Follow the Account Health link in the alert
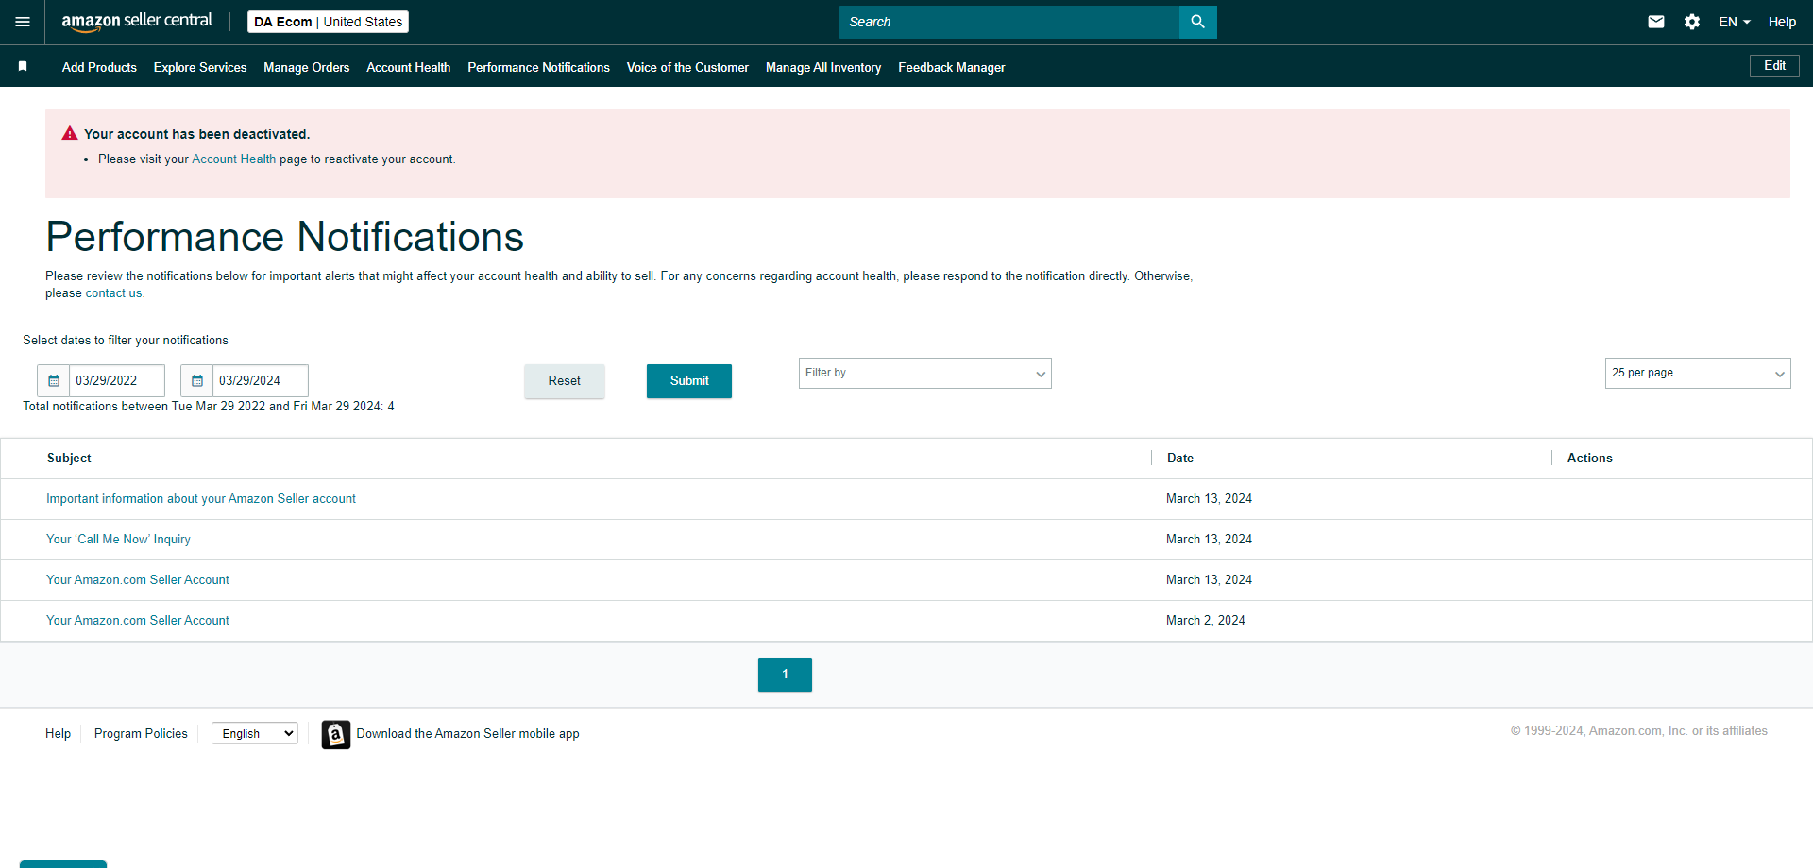This screenshot has width=1813, height=868. [234, 159]
